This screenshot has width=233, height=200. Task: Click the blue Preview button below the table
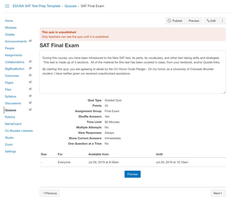[132, 174]
